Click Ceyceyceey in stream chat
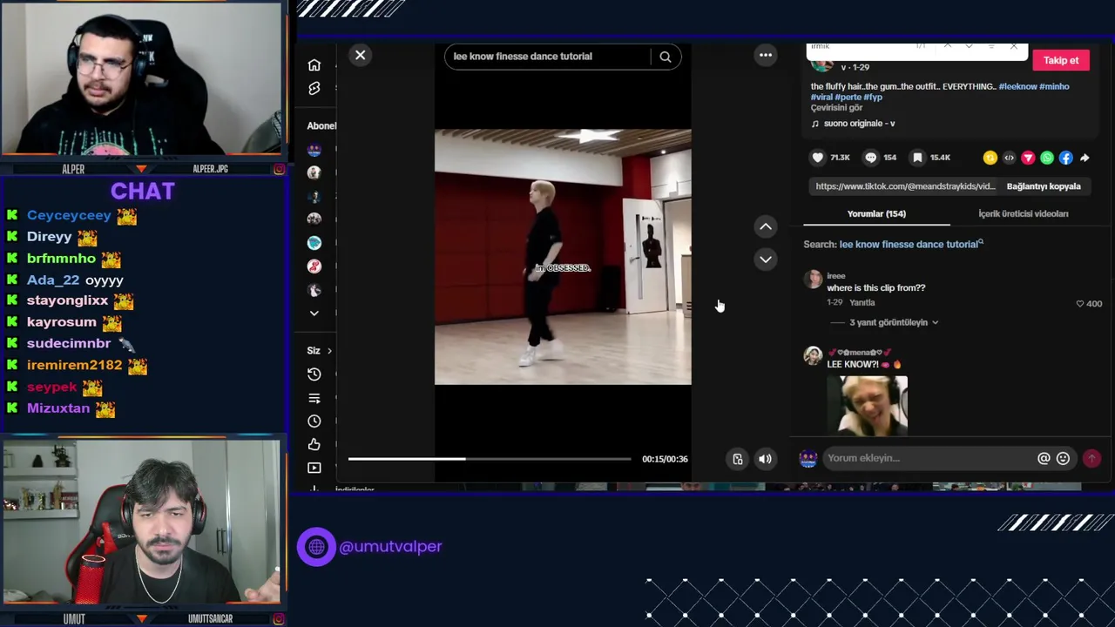 [x=69, y=216]
